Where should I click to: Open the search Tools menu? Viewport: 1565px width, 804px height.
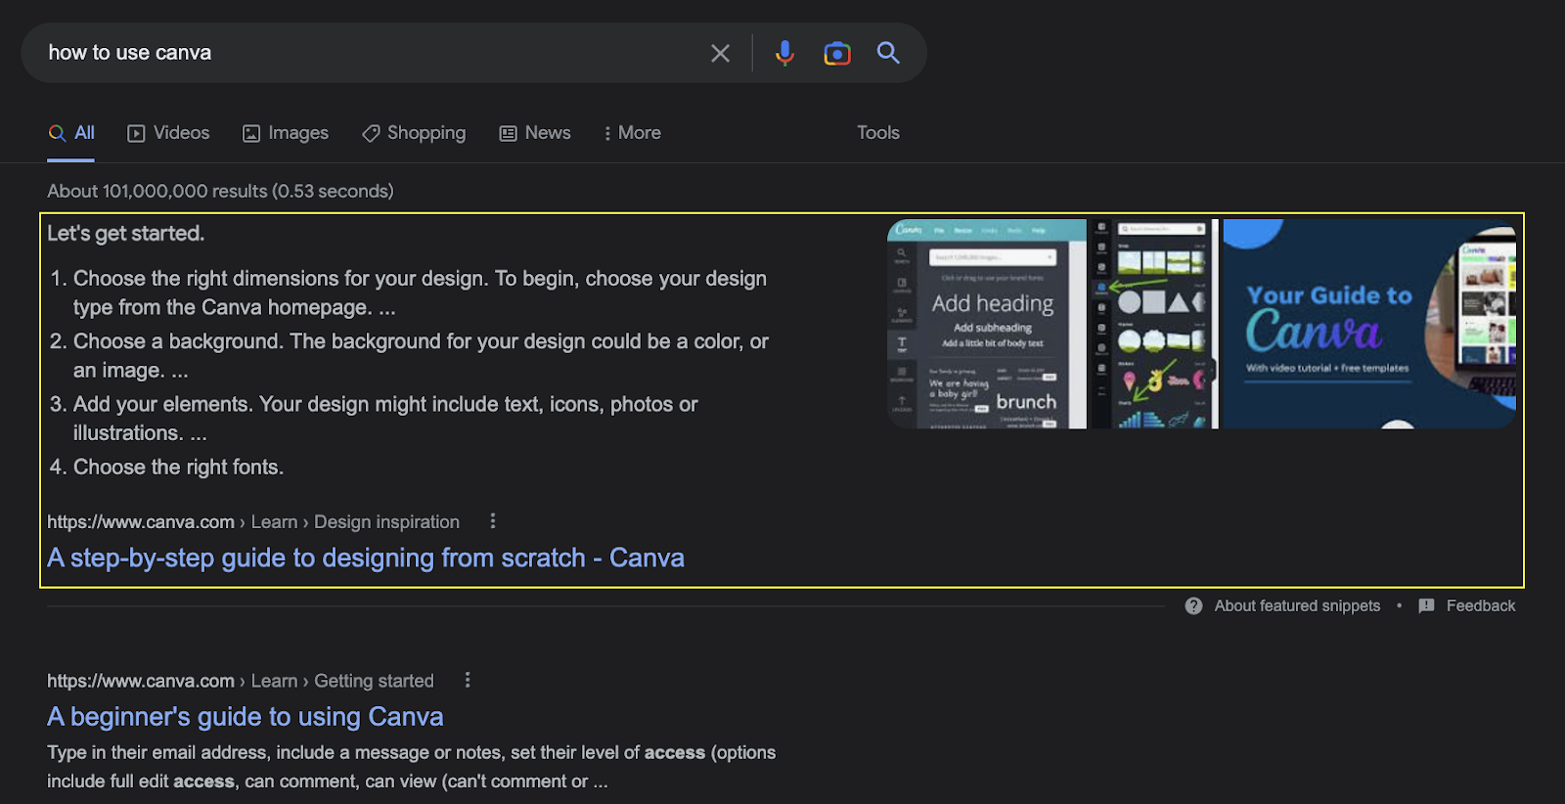(x=878, y=133)
